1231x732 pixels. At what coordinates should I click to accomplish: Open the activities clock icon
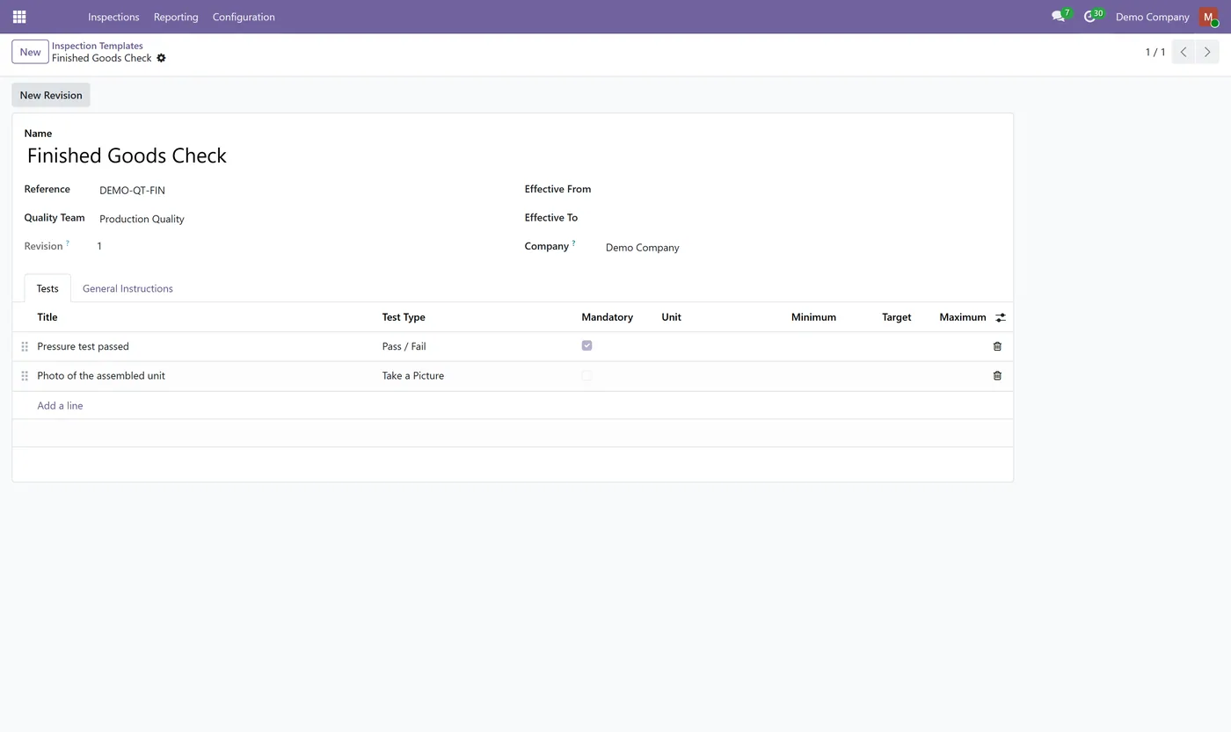coord(1090,17)
